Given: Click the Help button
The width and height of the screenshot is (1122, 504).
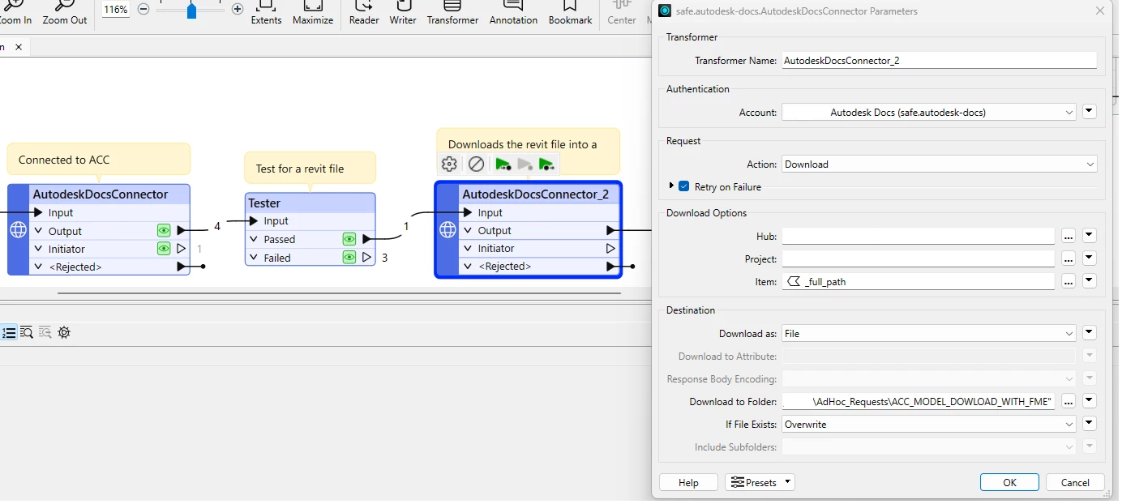Looking at the screenshot, I should tap(688, 483).
